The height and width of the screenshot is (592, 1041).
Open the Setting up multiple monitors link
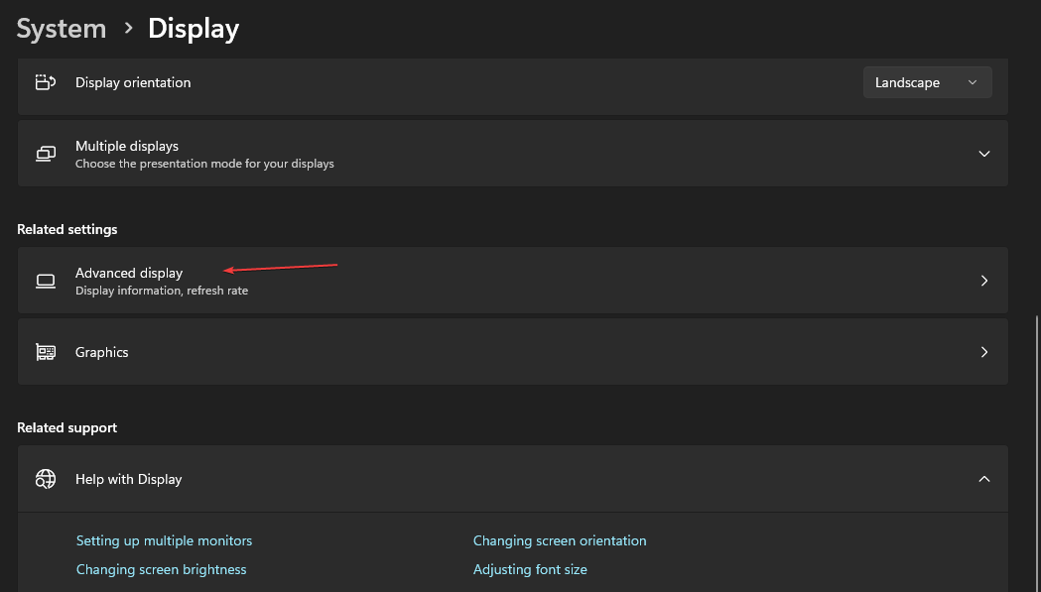(x=164, y=540)
